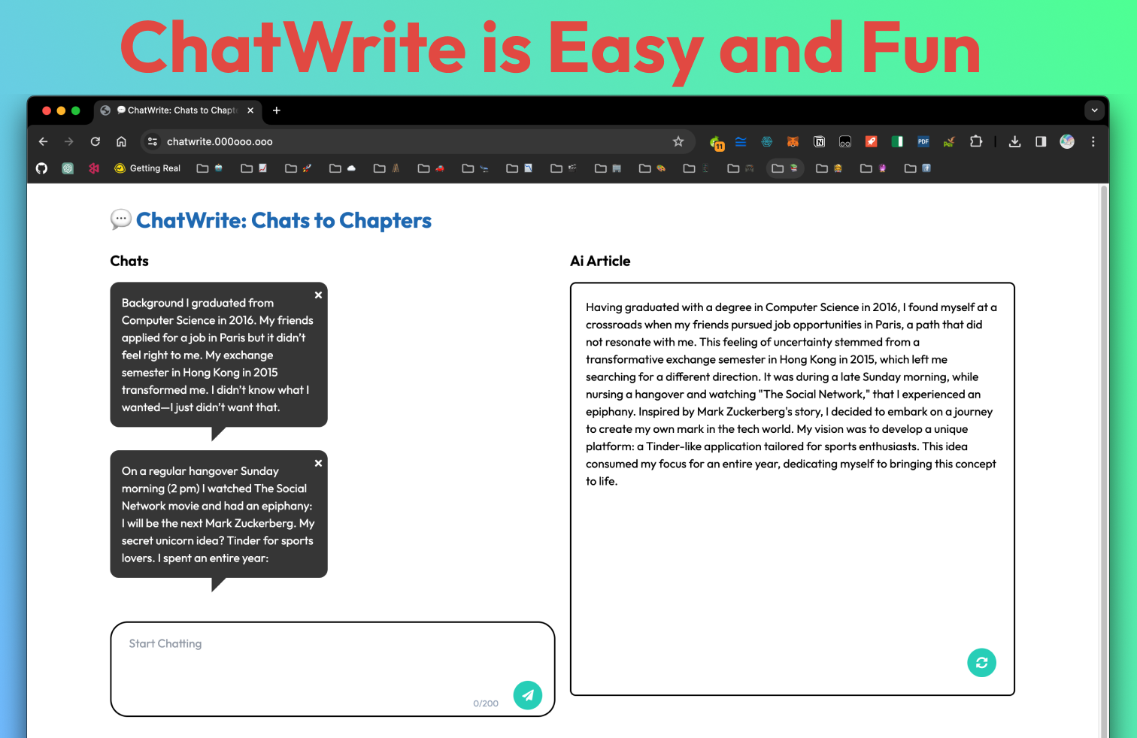Delete the Sunday morning hangover chat bubble

[318, 463]
